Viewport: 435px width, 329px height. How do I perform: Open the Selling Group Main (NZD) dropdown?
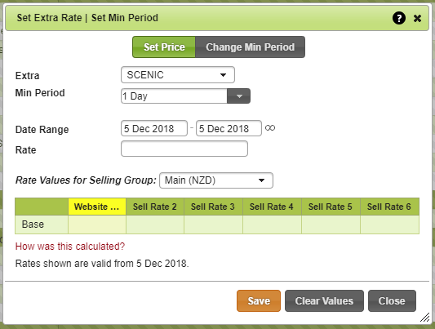(x=216, y=180)
